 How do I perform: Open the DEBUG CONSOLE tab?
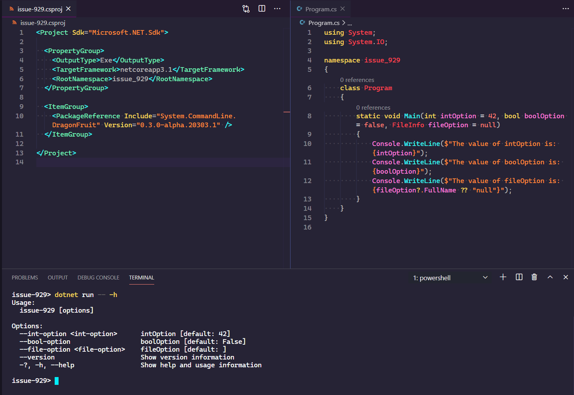point(98,277)
